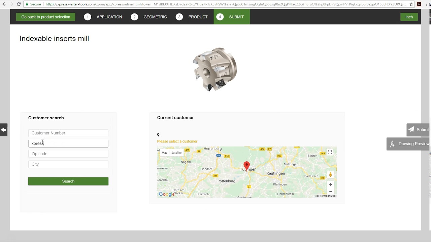Reload the page with refresh icon

click(19, 4)
